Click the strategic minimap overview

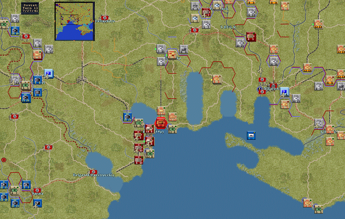[75, 21]
